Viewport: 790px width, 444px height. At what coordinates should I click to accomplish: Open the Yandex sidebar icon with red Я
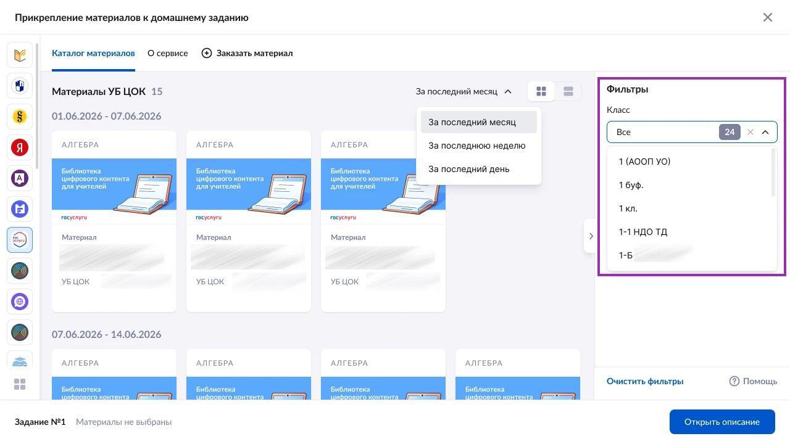[x=20, y=147]
